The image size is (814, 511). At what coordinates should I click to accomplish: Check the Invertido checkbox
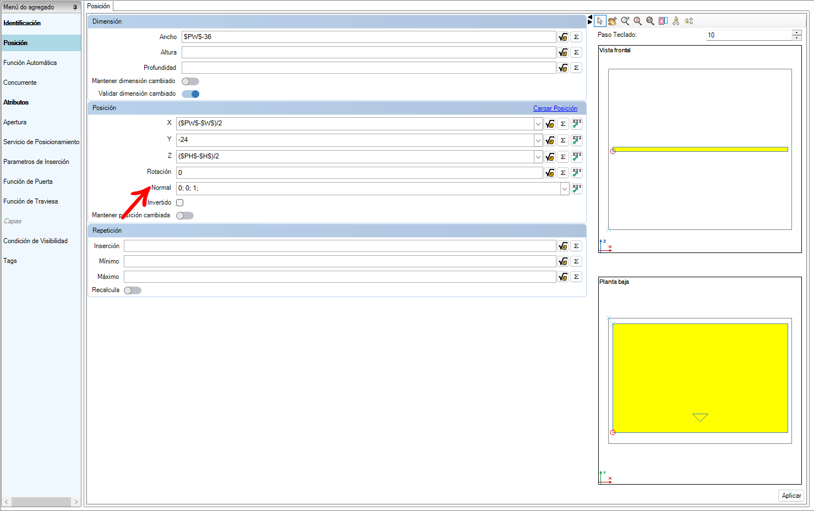tap(179, 203)
